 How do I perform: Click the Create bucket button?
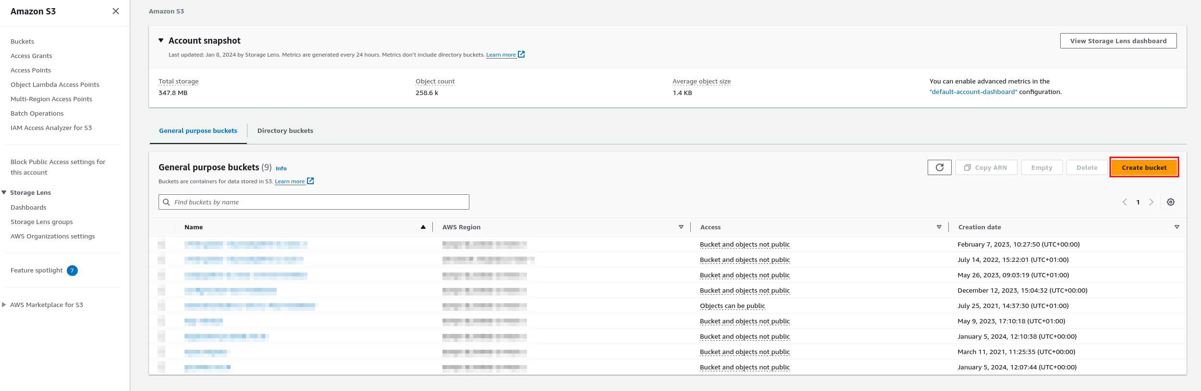click(x=1144, y=167)
